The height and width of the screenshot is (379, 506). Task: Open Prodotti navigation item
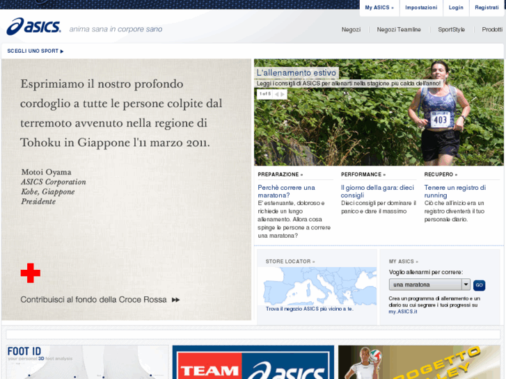(x=492, y=29)
